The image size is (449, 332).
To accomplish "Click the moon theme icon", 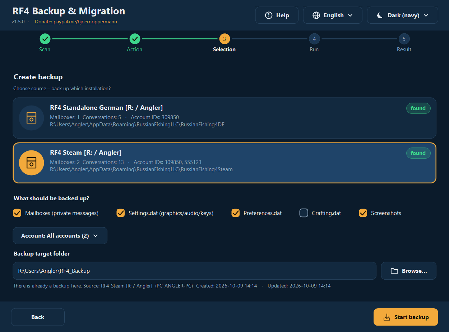I will pyautogui.click(x=380, y=15).
